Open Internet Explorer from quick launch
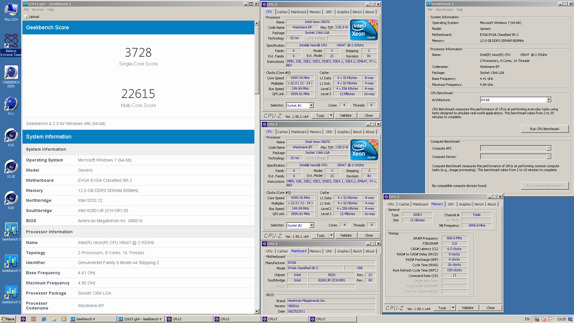 pyautogui.click(x=44, y=319)
